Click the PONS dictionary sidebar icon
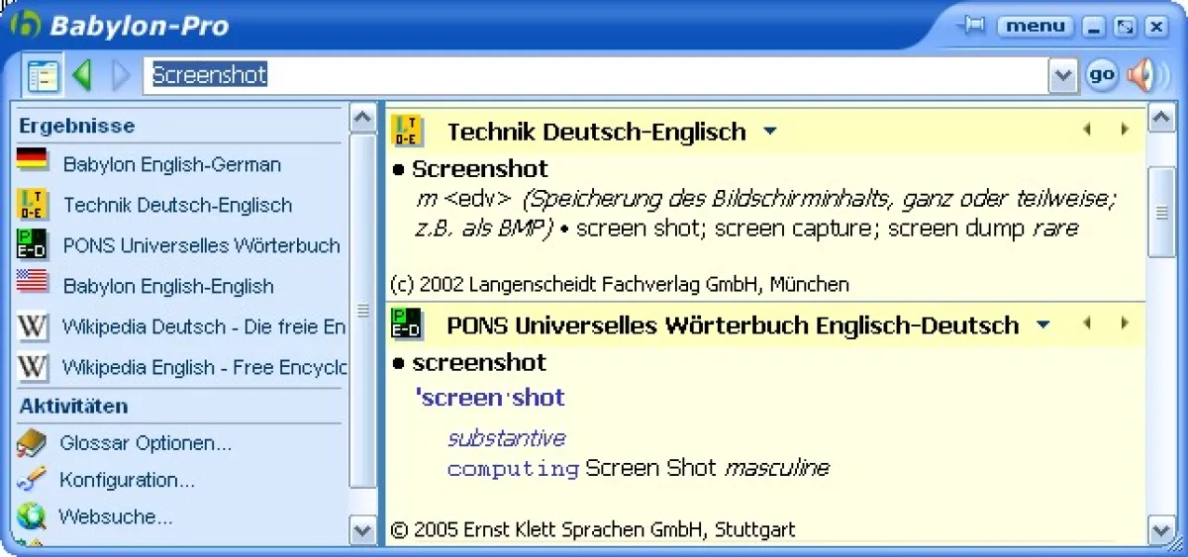The width and height of the screenshot is (1188, 557). 33,244
